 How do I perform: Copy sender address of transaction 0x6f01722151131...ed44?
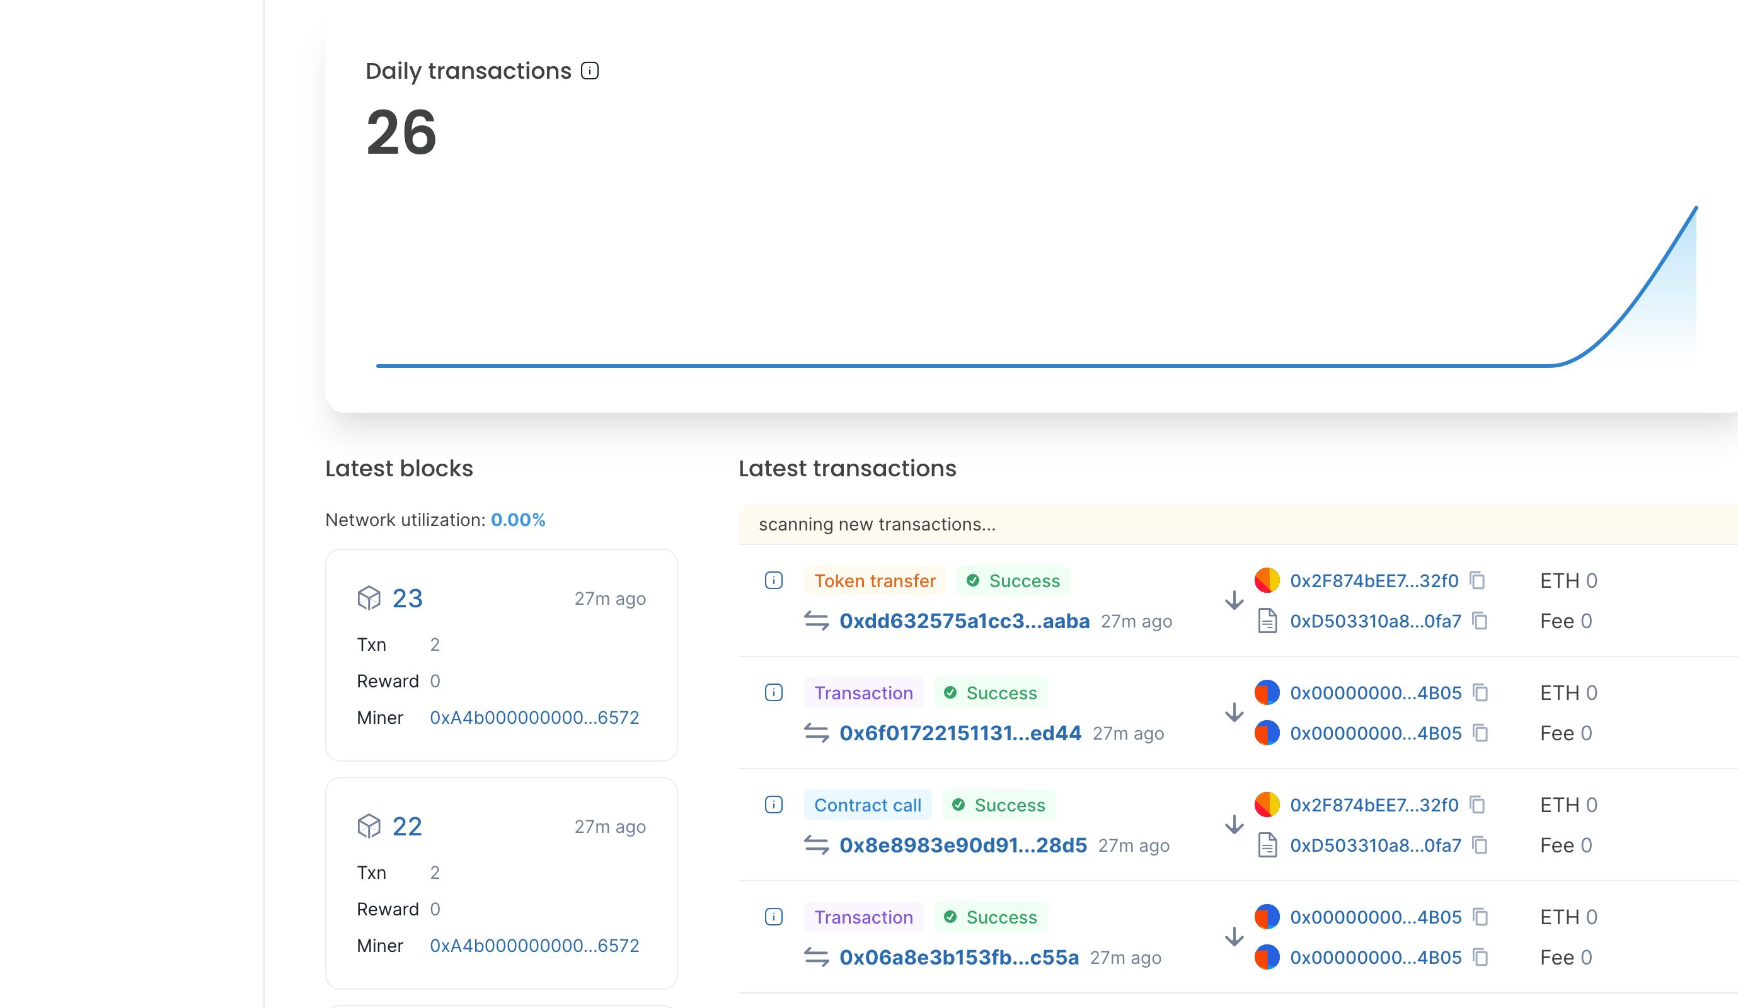click(x=1480, y=692)
